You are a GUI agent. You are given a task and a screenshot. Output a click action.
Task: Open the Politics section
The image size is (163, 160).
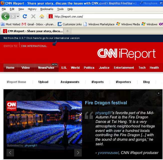(x=89, y=68)
